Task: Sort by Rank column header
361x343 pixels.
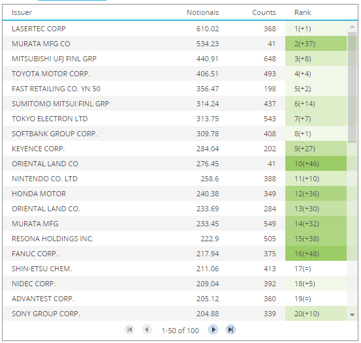Action: tap(302, 12)
